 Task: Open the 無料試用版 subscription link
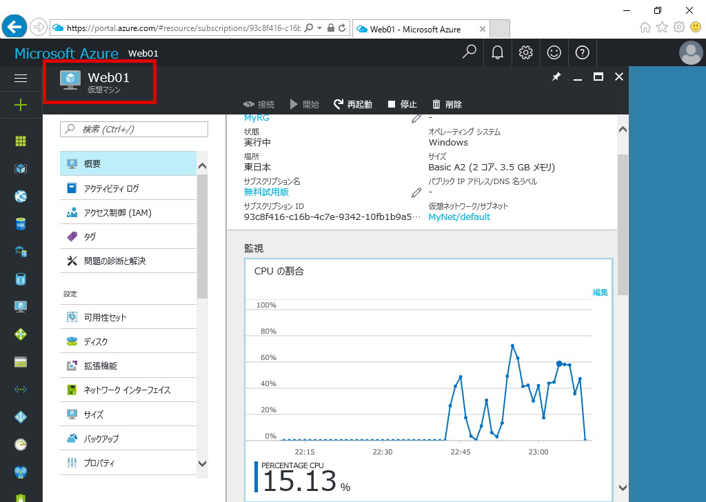(x=266, y=192)
